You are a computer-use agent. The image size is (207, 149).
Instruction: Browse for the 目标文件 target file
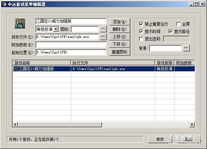(x=103, y=37)
